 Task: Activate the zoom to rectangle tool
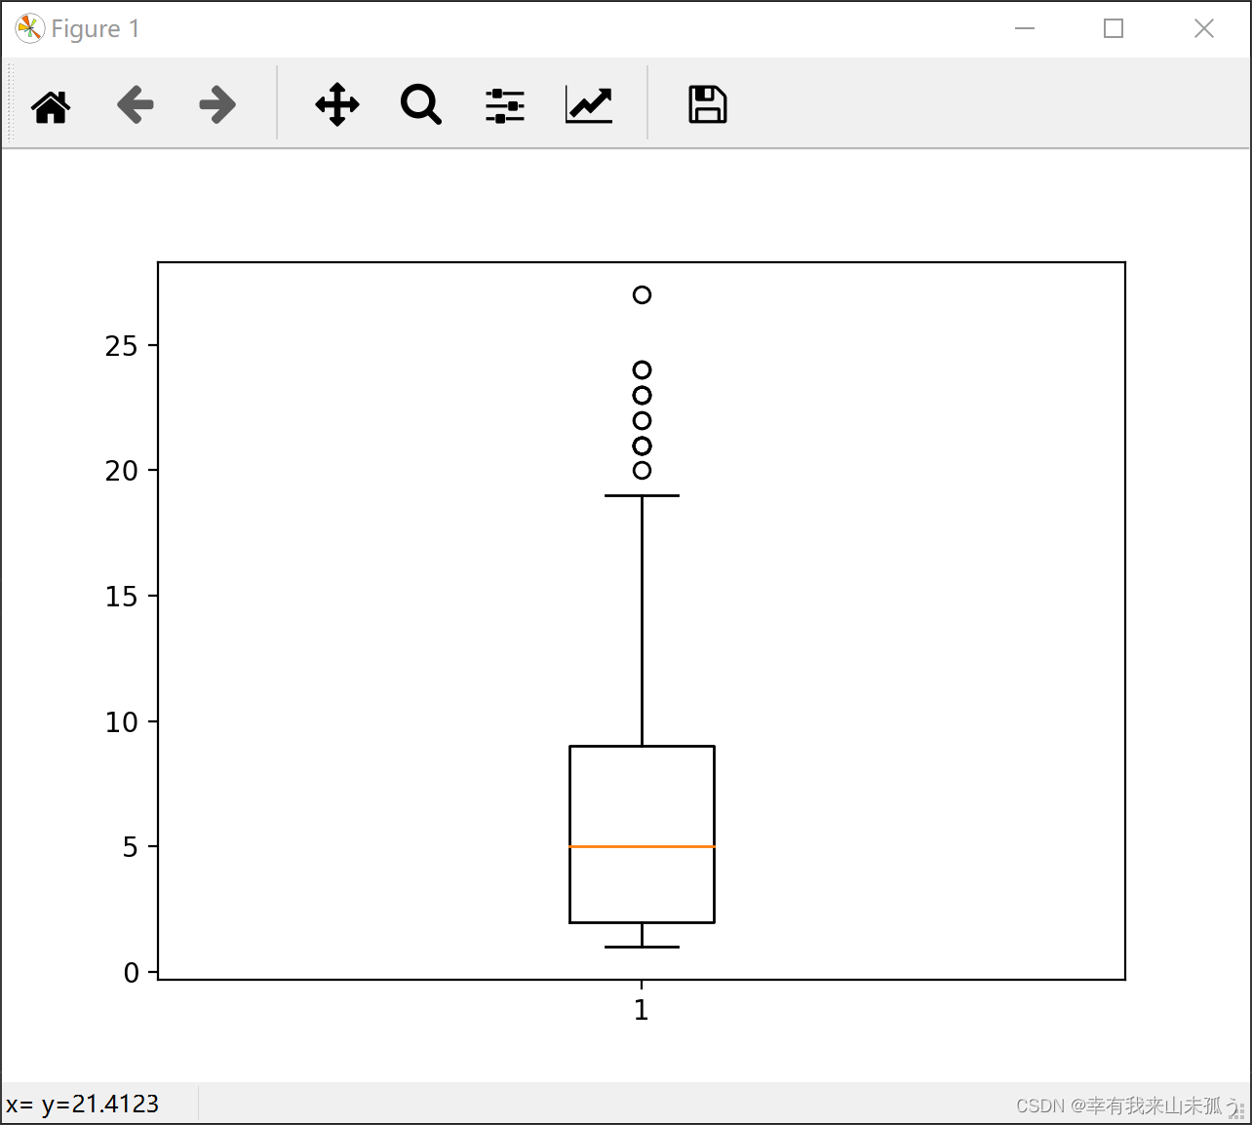[421, 104]
